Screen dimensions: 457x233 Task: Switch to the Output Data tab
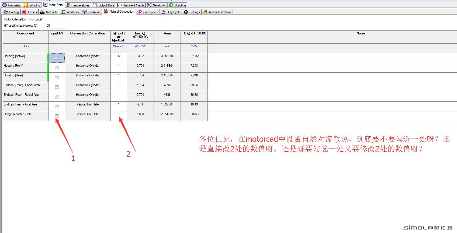click(103, 5)
